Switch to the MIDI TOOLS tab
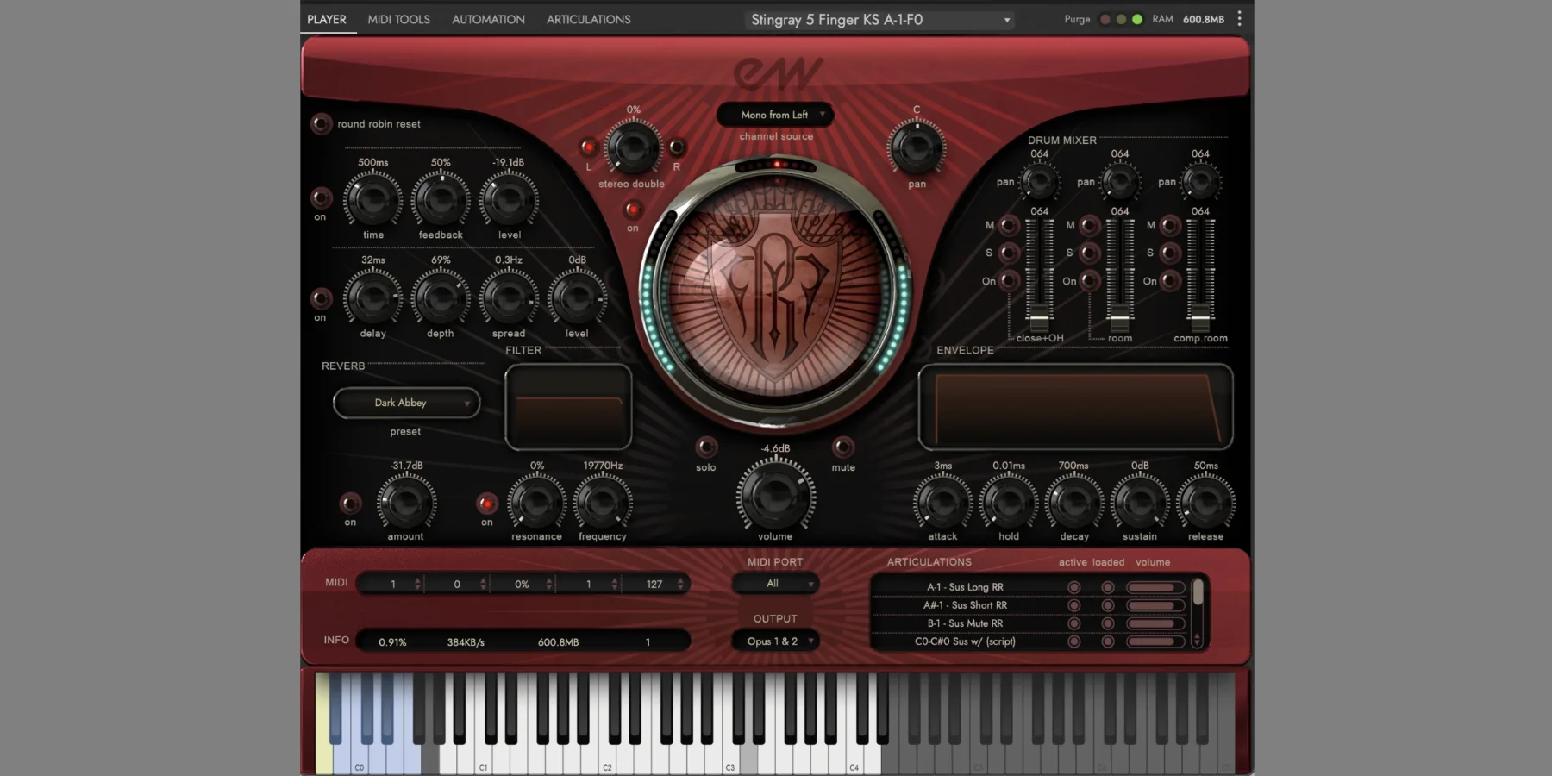 [x=398, y=19]
